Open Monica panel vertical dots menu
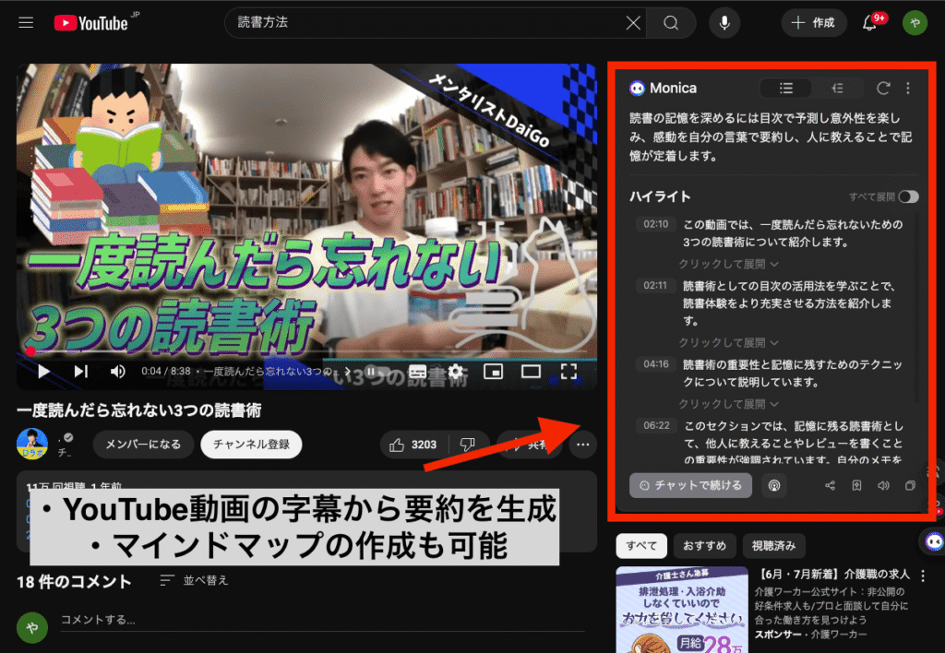 (x=908, y=89)
